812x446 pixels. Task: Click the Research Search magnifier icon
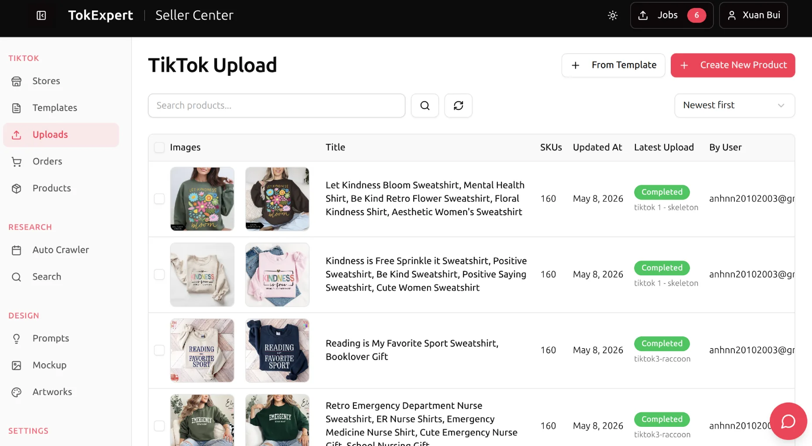point(17,277)
